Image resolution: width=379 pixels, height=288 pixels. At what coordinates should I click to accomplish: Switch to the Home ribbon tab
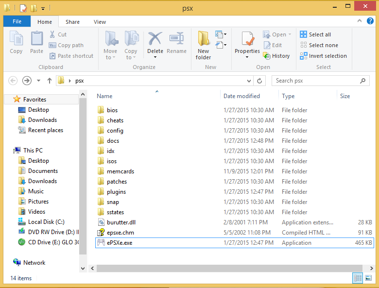coord(45,22)
